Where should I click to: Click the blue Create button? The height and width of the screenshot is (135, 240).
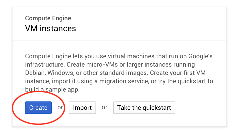(38, 108)
